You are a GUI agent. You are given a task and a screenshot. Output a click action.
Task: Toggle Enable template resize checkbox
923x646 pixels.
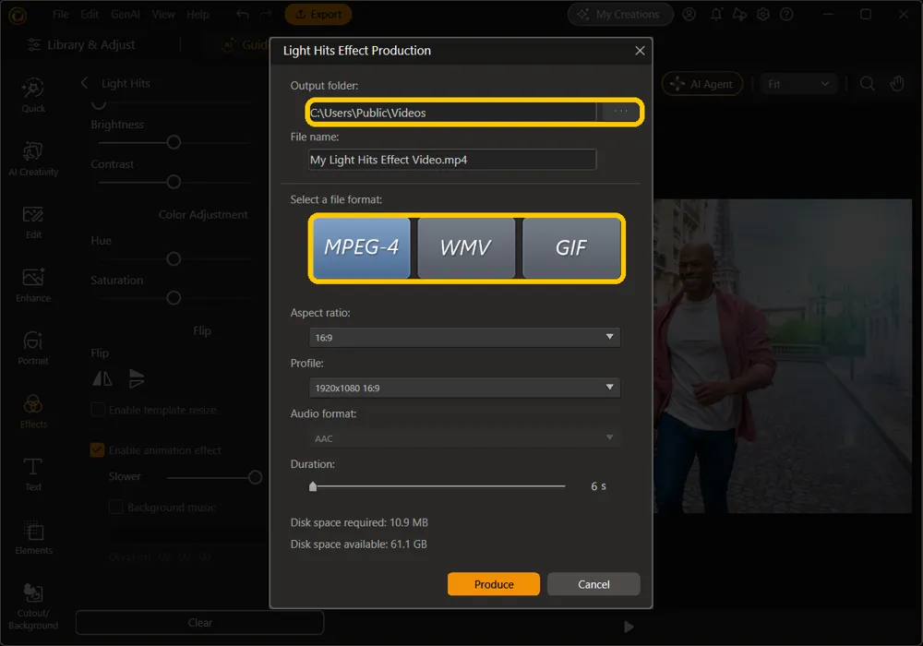(98, 410)
